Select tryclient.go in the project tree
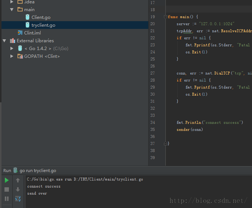 point(43,25)
